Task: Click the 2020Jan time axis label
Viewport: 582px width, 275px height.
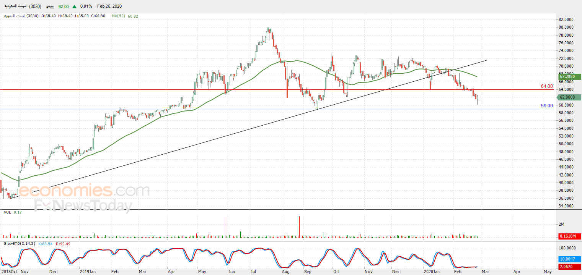Action: [432, 272]
